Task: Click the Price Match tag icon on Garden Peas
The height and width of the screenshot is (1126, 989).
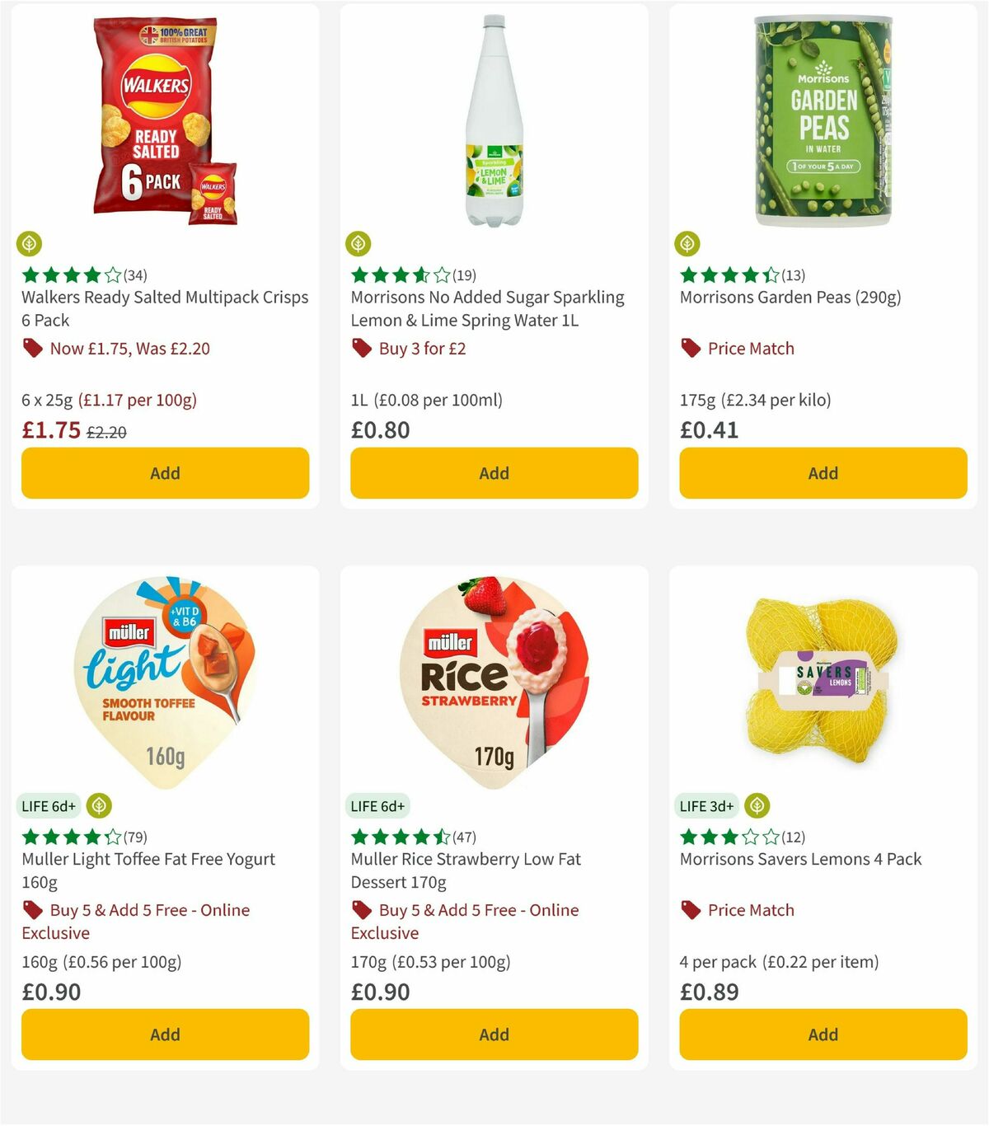Action: click(x=691, y=348)
